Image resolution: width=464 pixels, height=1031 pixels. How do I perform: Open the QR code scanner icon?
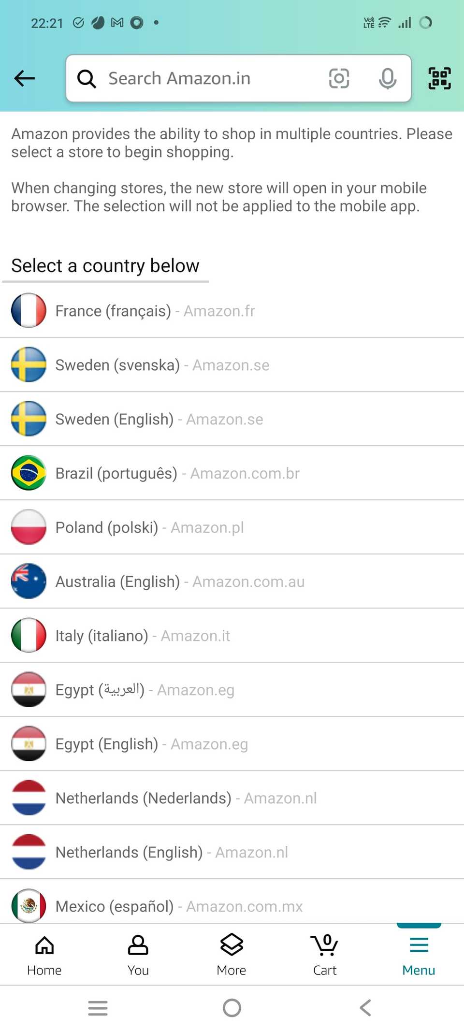(439, 78)
